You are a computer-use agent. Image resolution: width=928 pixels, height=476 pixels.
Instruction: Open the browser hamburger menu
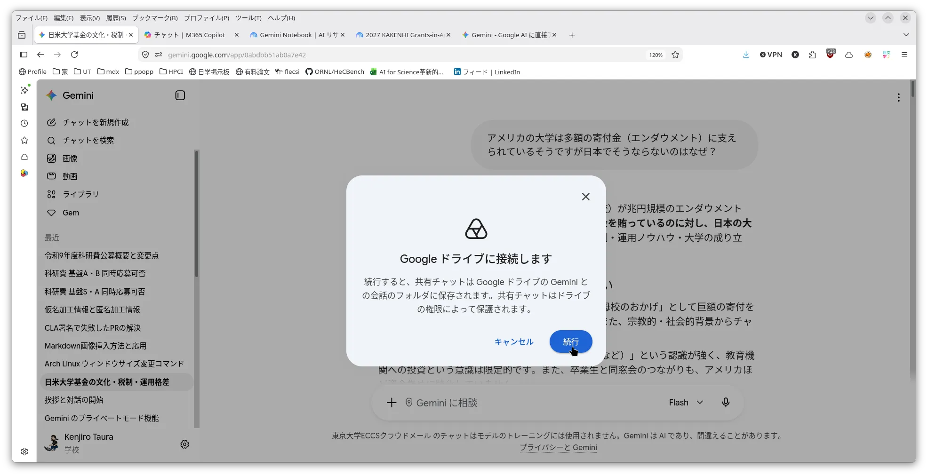904,55
